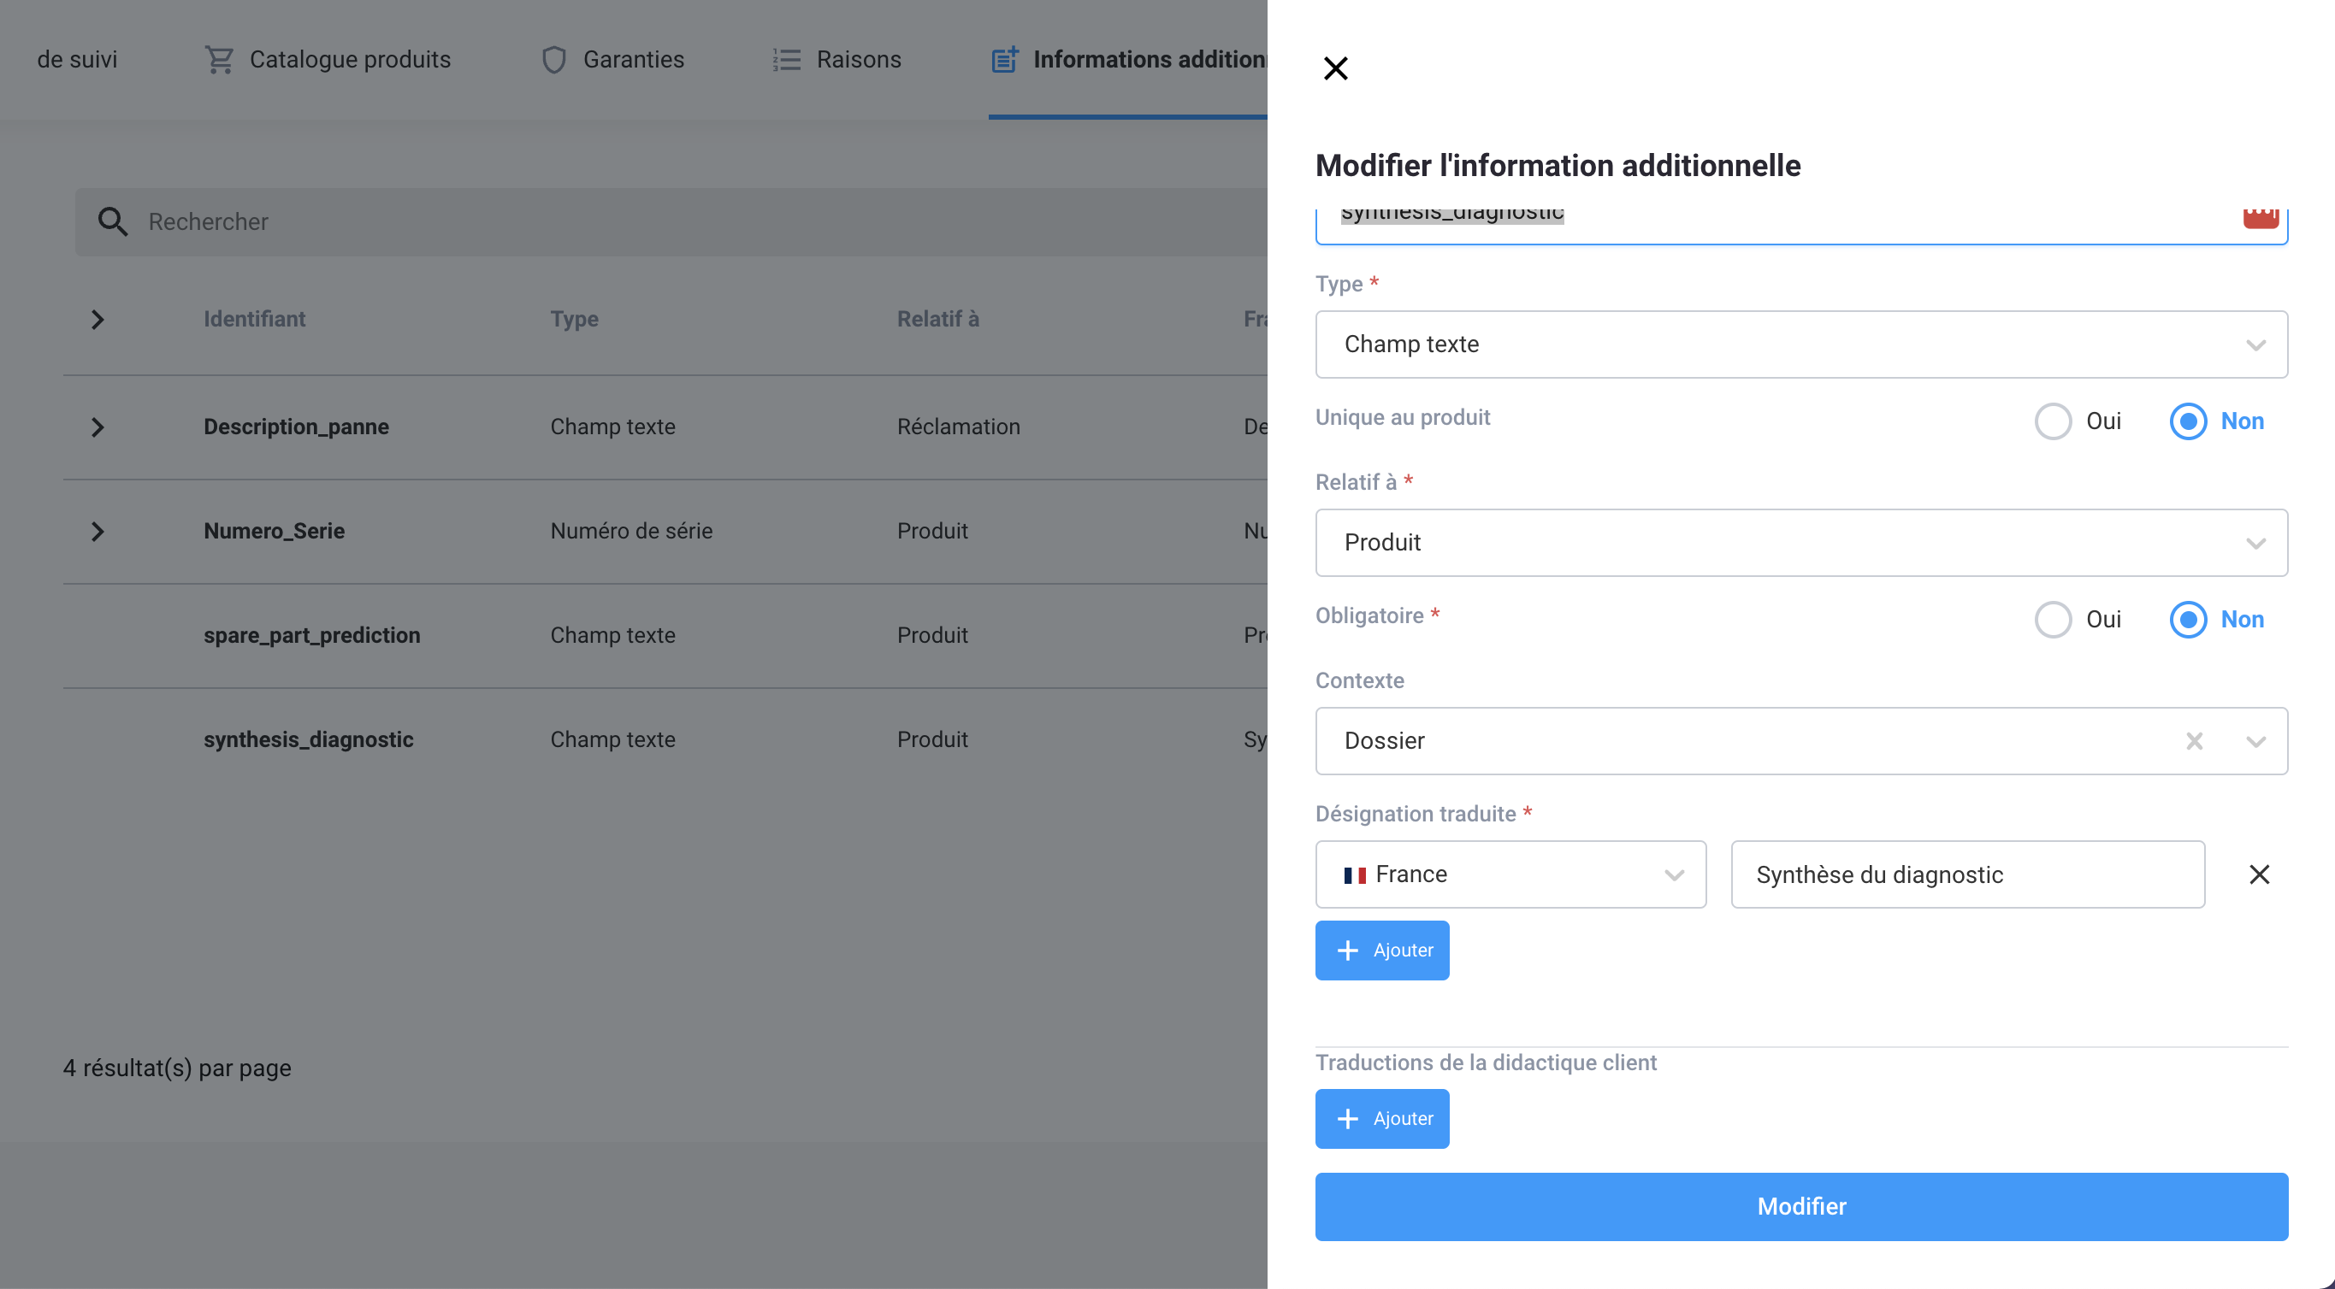This screenshot has height=1289, width=2335.
Task: Open the Relatif à dropdown
Action: (1800, 543)
